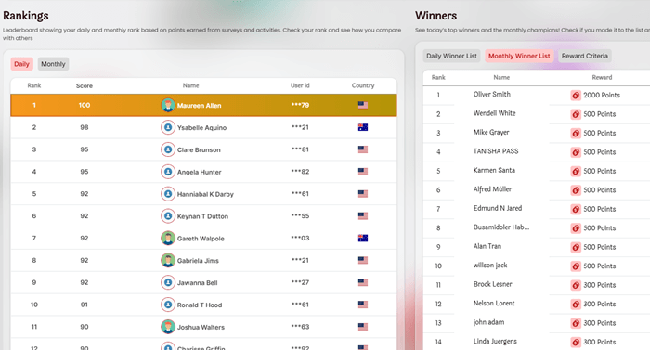Select winner Oliver Smith
The image size is (650, 350).
coord(492,94)
